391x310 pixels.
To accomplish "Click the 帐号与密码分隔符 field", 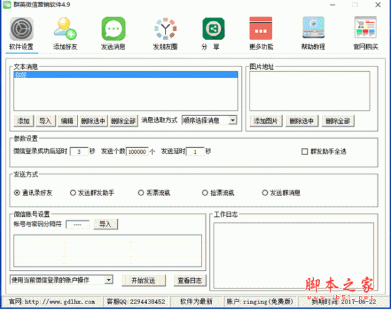I will coord(78,225).
